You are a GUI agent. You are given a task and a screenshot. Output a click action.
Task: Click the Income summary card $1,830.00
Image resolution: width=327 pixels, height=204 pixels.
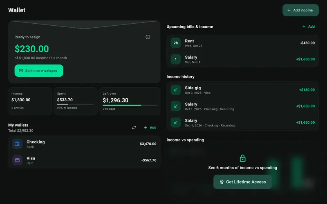point(30,101)
